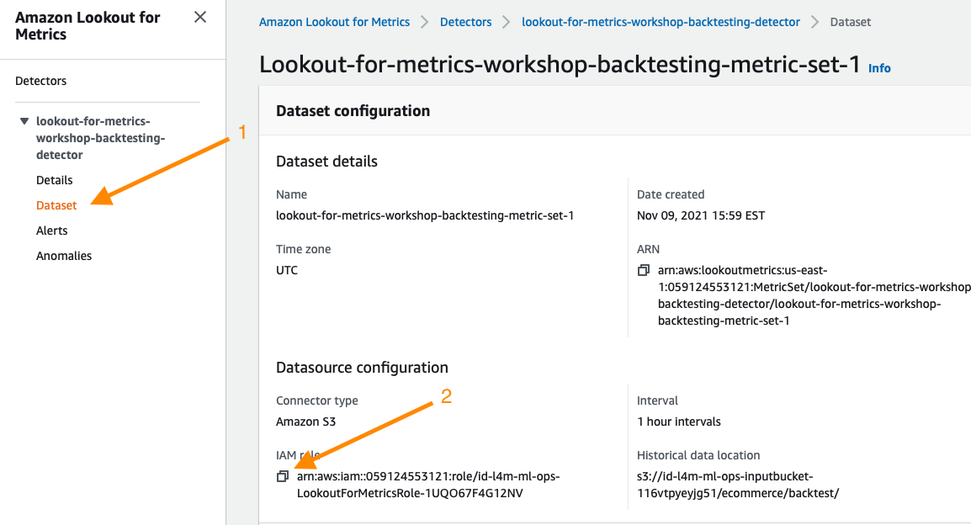Click the Dataset details heading
The width and height of the screenshot is (971, 525).
(327, 162)
